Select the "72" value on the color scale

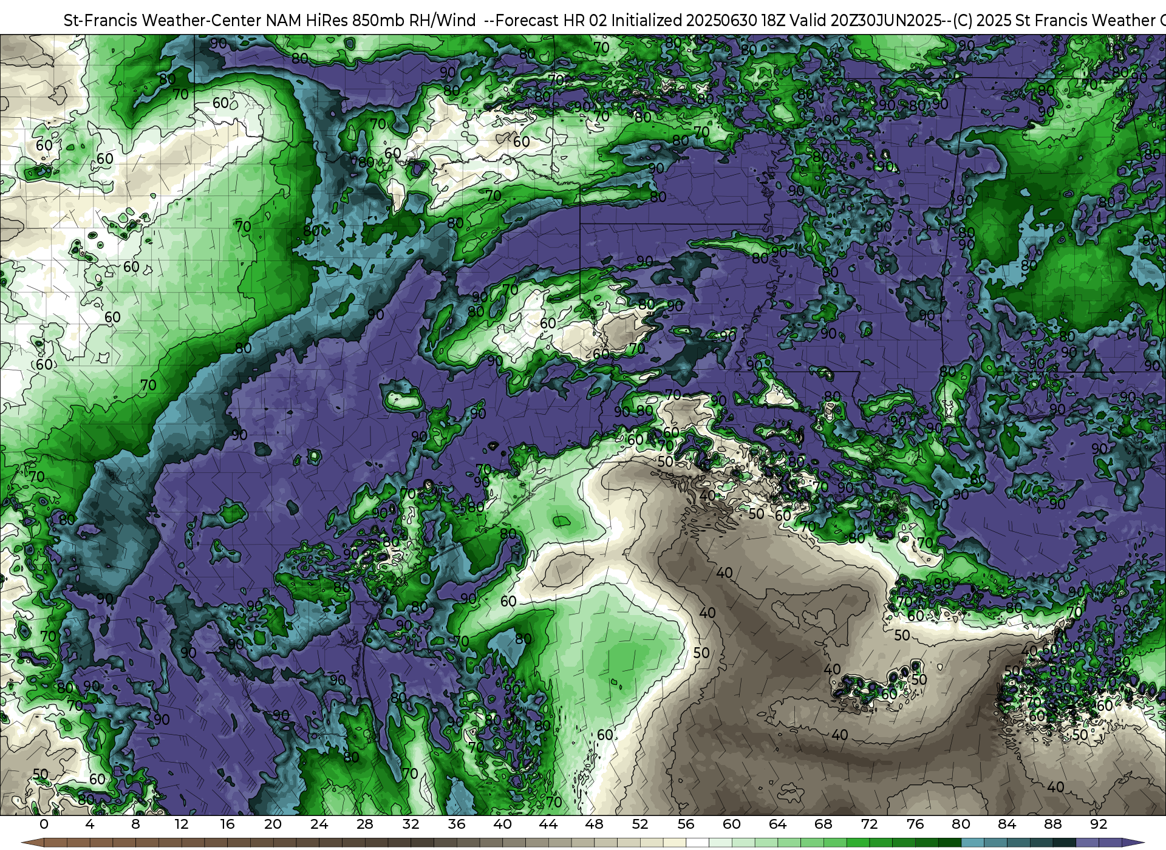(x=869, y=824)
